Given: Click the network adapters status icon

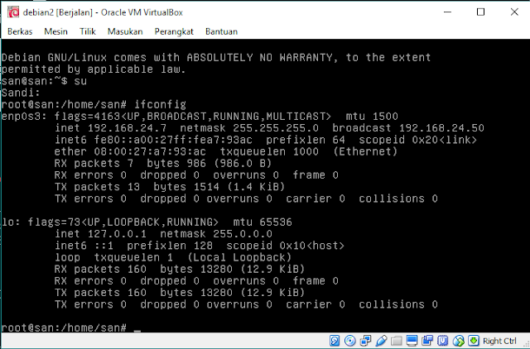Looking at the screenshot, I should pyautogui.click(x=365, y=341).
